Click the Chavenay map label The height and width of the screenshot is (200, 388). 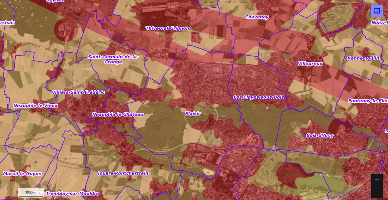257,17
